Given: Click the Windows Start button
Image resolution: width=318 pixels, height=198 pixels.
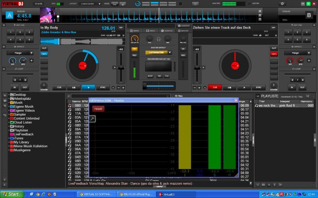Looking at the screenshot, I should [x=11, y=194].
